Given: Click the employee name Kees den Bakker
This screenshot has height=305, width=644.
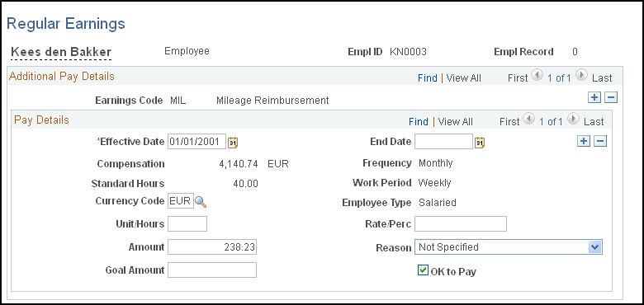Looking at the screenshot, I should point(61,52).
